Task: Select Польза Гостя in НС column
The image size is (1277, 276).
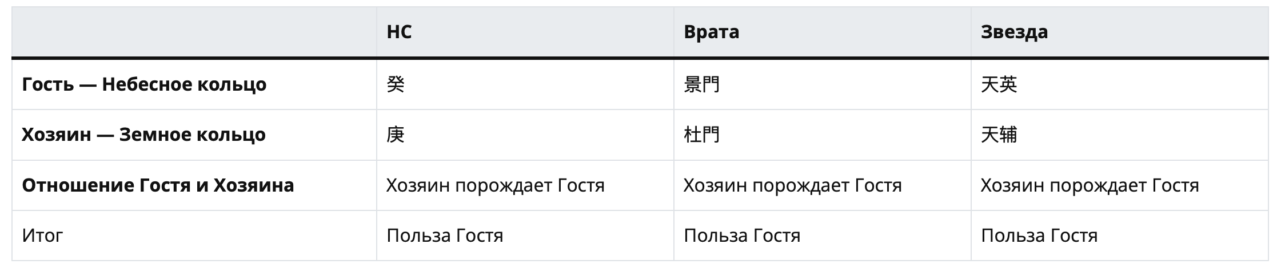Action: 445,236
